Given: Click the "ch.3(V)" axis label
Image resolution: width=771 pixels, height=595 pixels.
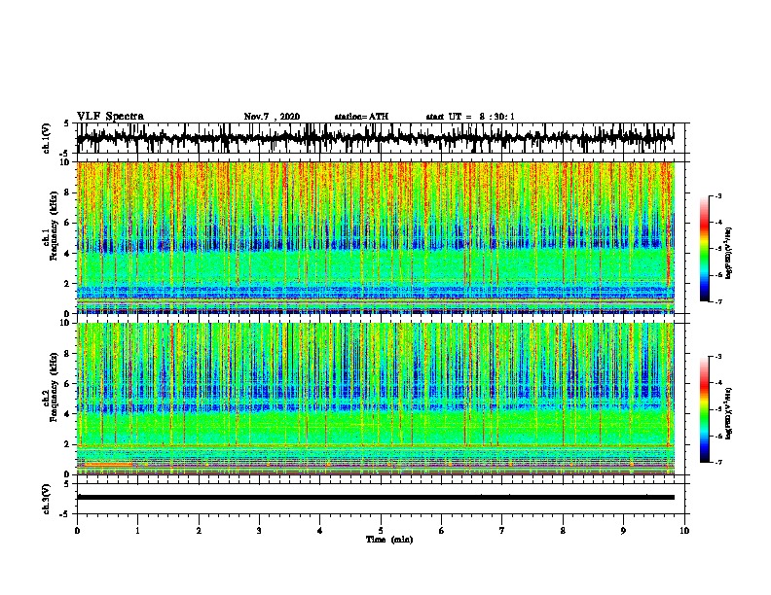Looking at the screenshot, I should [x=47, y=499].
